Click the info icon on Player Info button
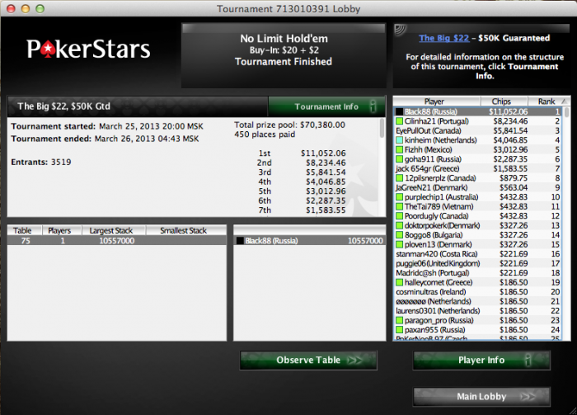The height and width of the screenshot is (415, 577). coord(528,360)
